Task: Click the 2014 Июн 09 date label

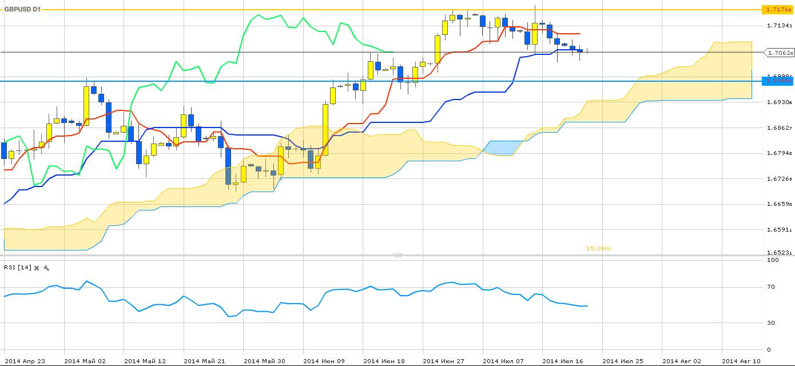Action: click(x=324, y=361)
